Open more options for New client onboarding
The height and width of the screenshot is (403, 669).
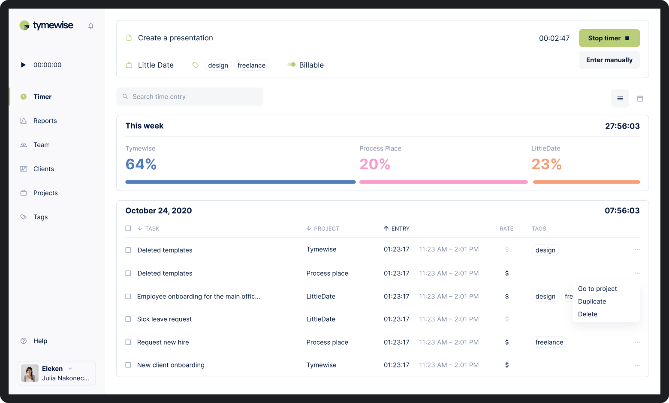637,365
